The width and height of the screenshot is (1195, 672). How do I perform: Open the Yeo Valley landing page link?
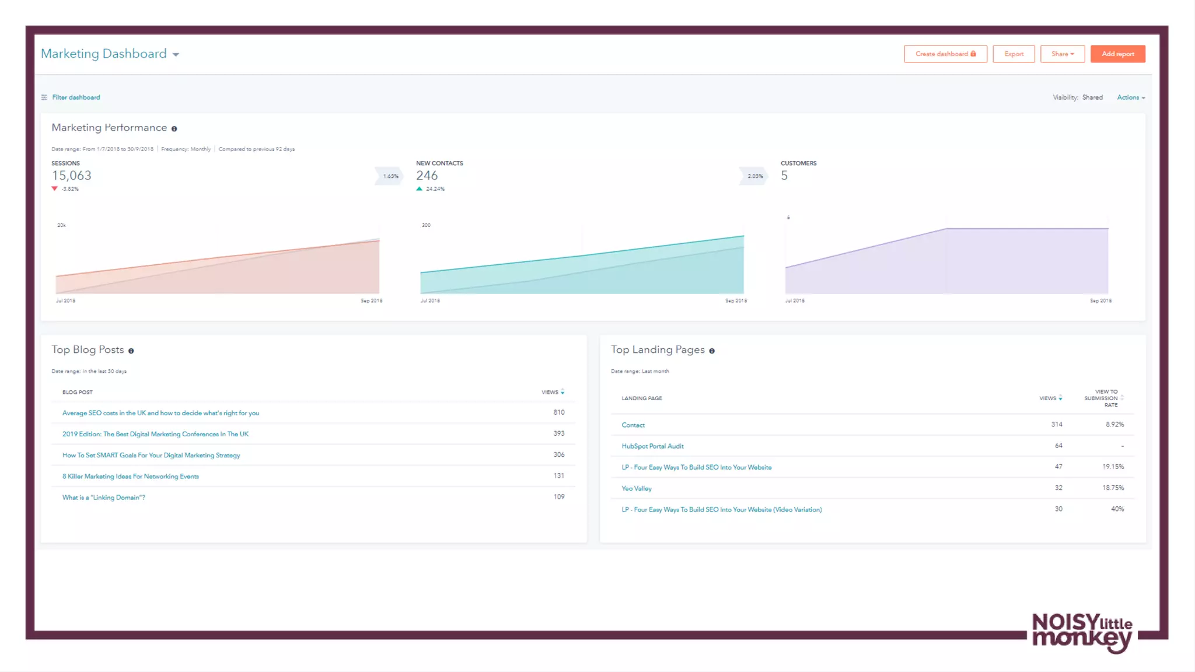(x=637, y=488)
